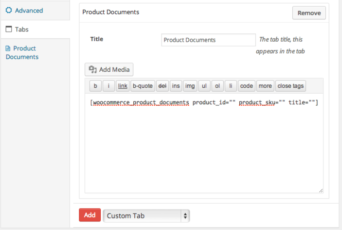The height and width of the screenshot is (230, 342).
Task: Wrap text using the code button
Action: pyautogui.click(x=247, y=86)
